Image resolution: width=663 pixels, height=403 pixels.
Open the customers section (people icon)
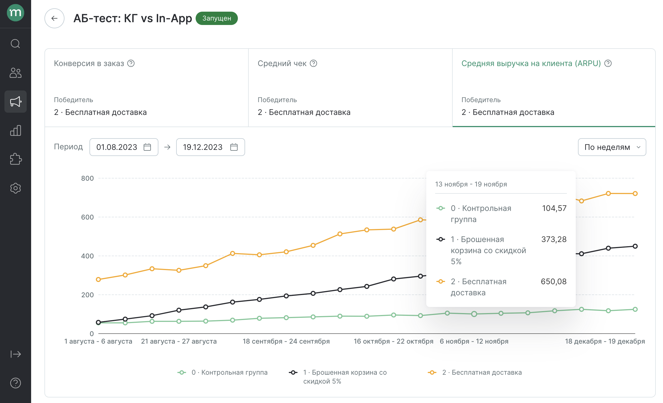[x=16, y=73]
